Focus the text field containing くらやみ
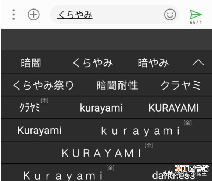 tap(115, 15)
